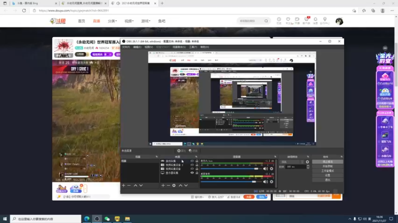Click the start recording button in OBS controls
The height and width of the screenshot is (223, 398).
[327, 167]
